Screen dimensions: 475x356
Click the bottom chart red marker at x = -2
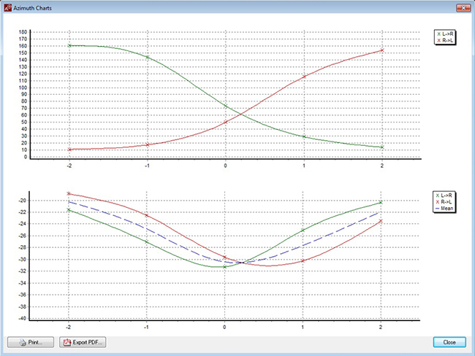69,193
